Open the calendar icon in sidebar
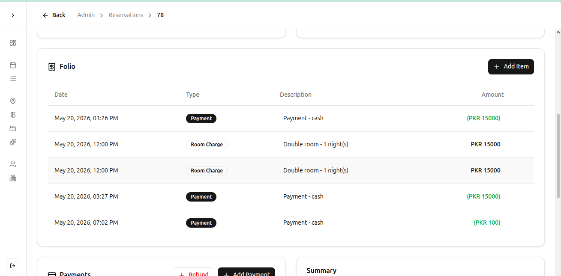Image resolution: width=561 pixels, height=276 pixels. [13, 65]
